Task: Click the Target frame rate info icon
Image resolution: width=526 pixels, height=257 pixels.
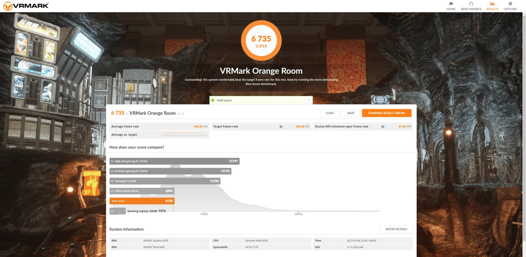Action: tap(281, 127)
